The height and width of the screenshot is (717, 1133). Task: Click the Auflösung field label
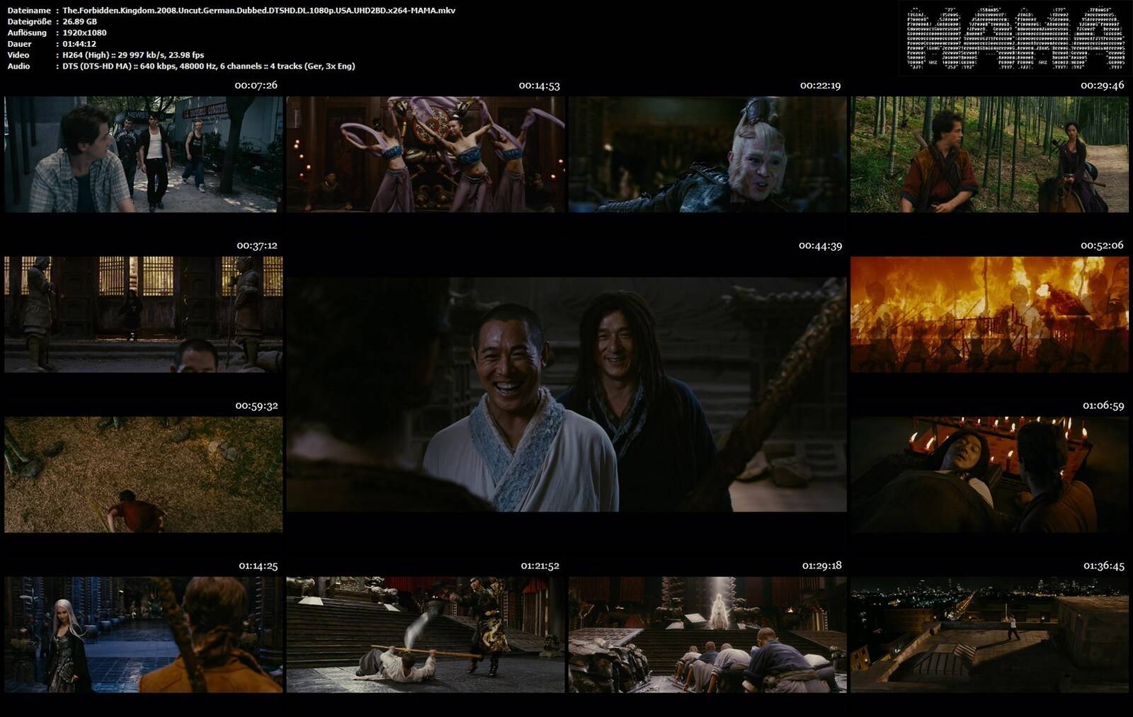[27, 33]
